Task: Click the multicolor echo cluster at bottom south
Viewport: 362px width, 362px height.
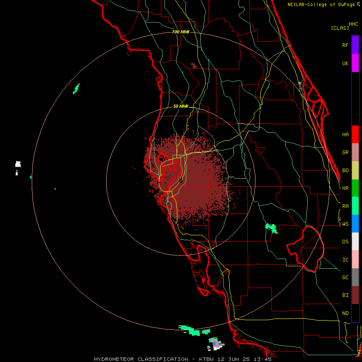Action: [x=216, y=344]
